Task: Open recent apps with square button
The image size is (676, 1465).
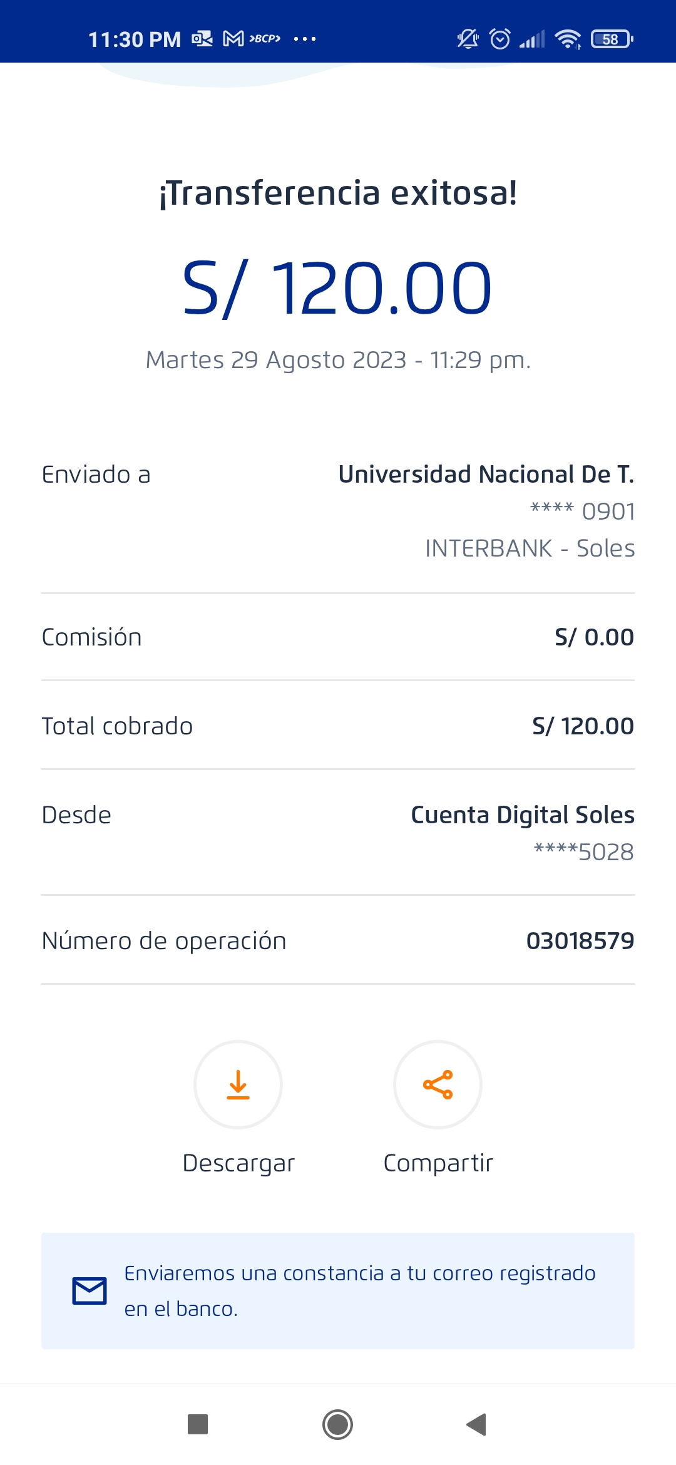Action: [198, 1424]
